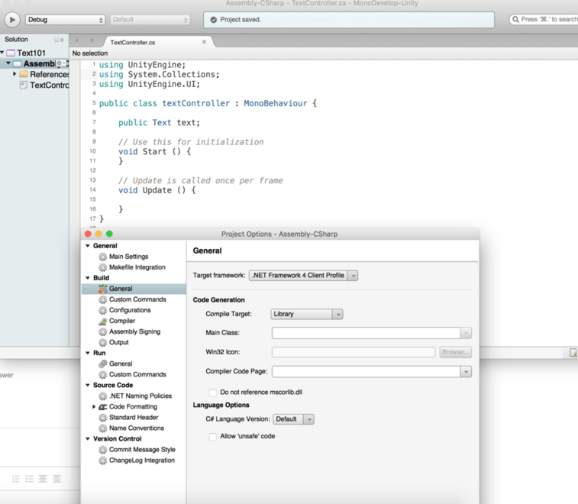Click the navigate back arrow icon
This screenshot has height=504, width=578.
[x=76, y=41]
